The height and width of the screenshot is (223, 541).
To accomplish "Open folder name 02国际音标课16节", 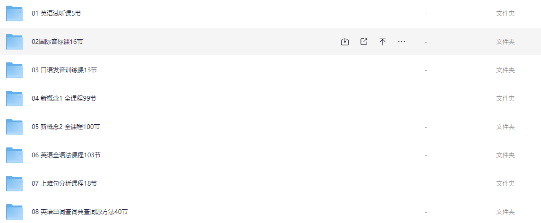I will pos(57,42).
